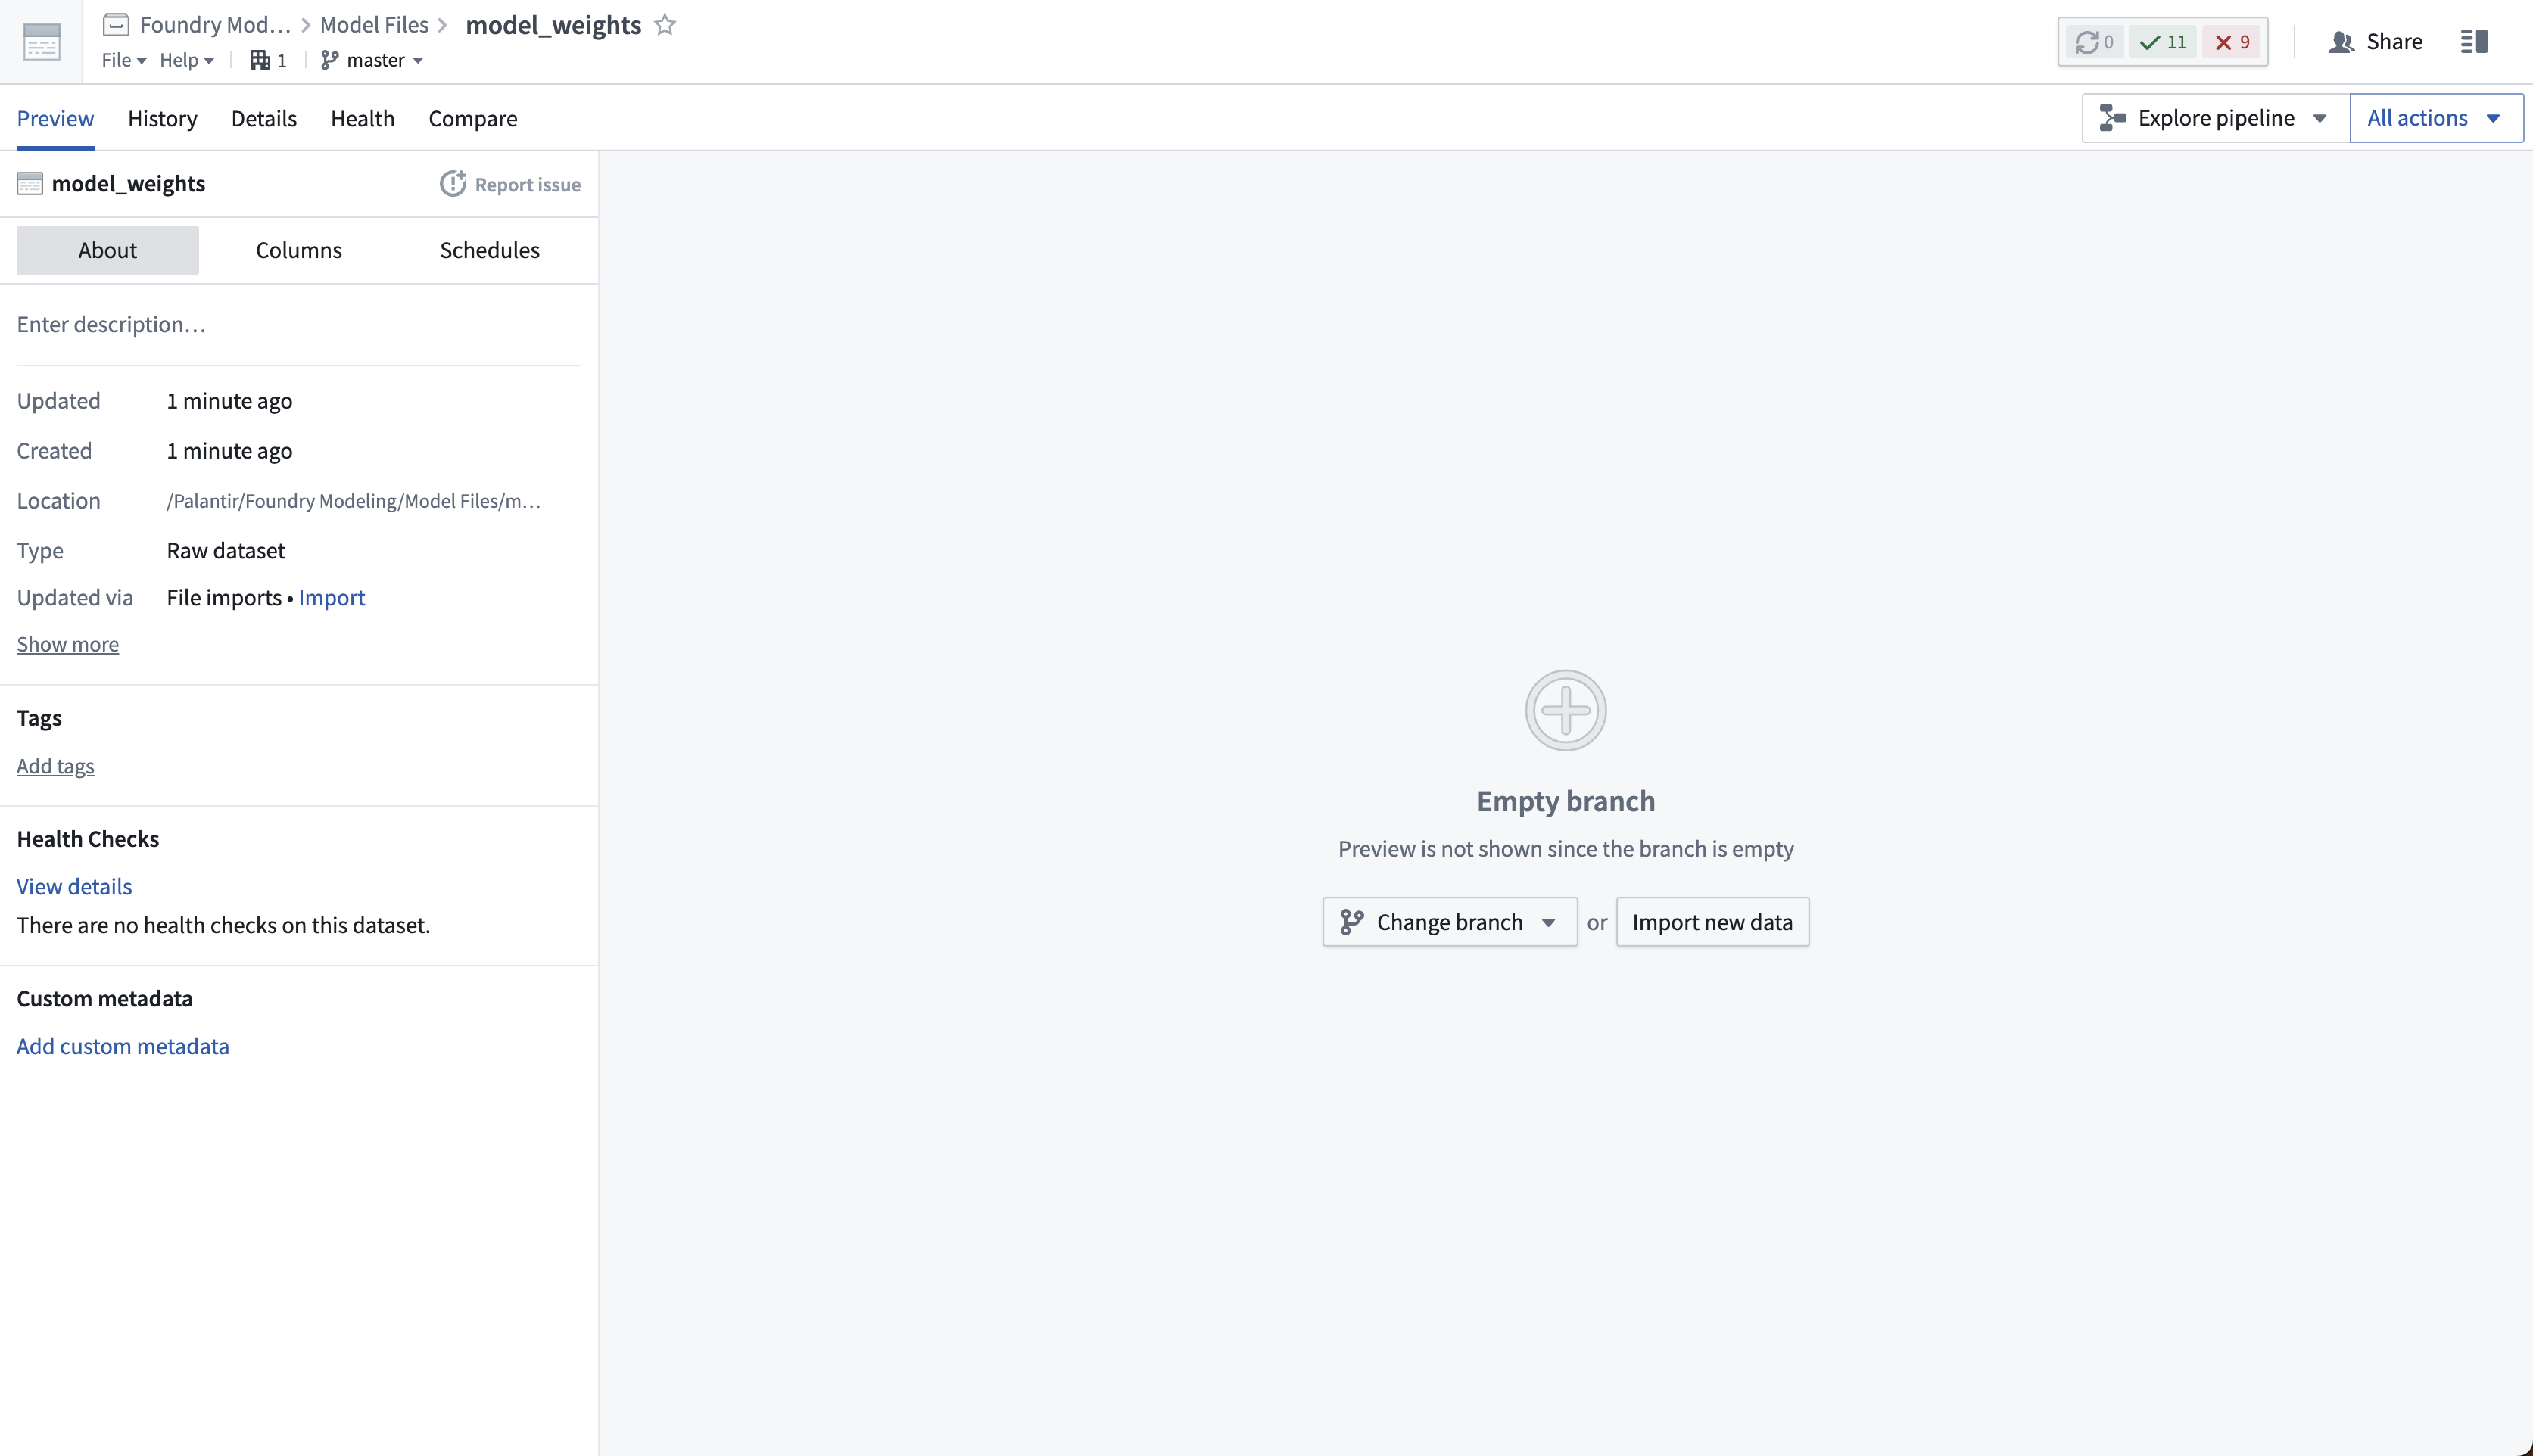Click the Share button
Image resolution: width=2533 pixels, height=1456 pixels.
pos(2375,41)
